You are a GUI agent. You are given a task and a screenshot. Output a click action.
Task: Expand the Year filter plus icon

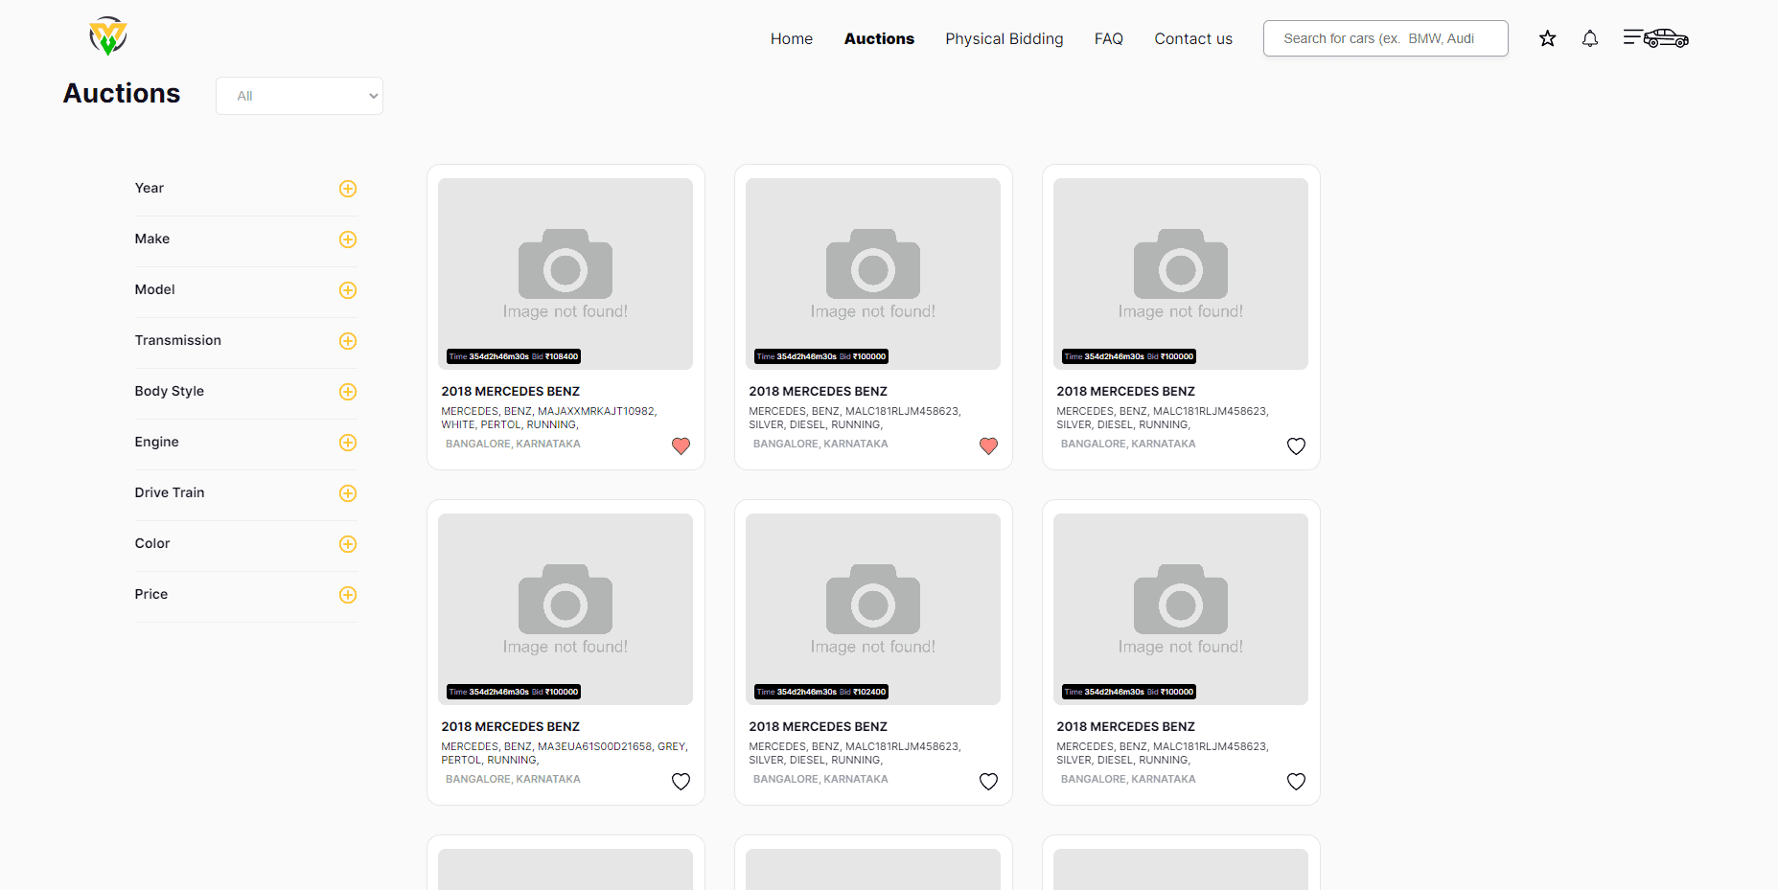348,189
